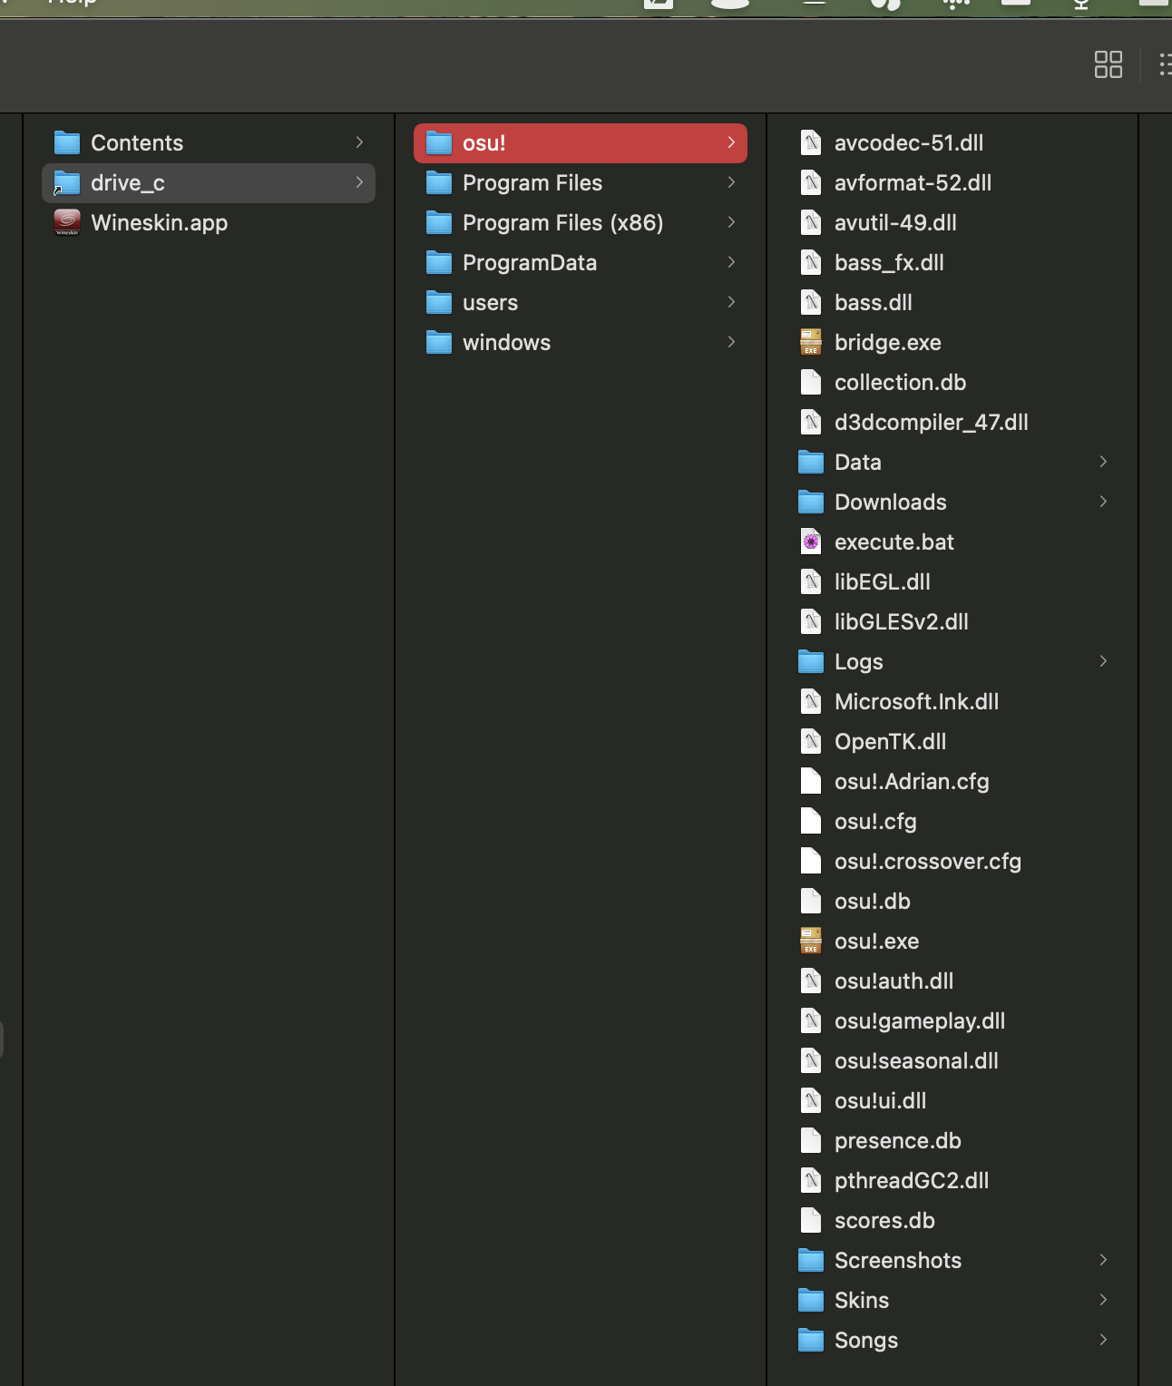The height and width of the screenshot is (1386, 1172).
Task: Click the bridge.exe executable icon
Action: coord(811,342)
